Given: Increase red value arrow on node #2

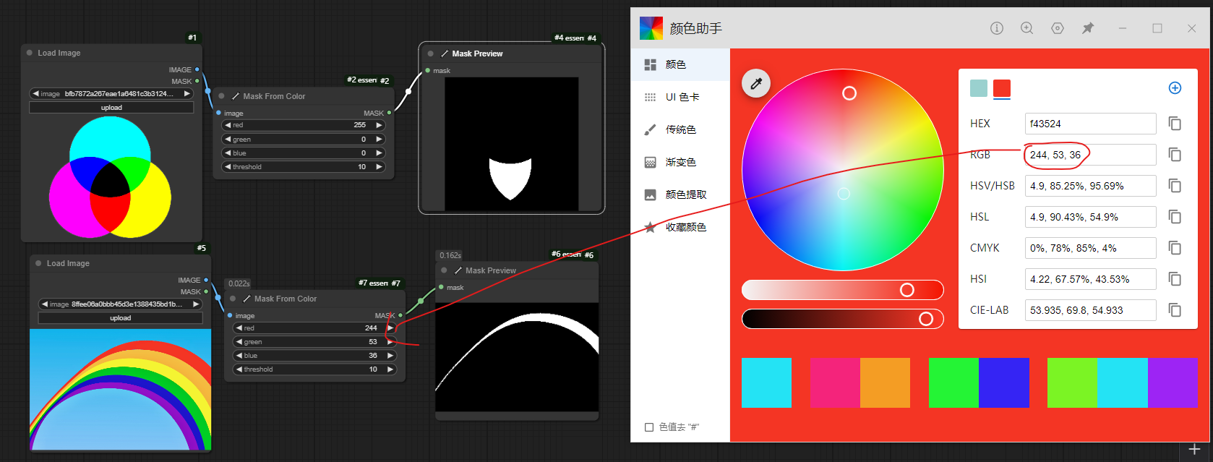Looking at the screenshot, I should [379, 125].
